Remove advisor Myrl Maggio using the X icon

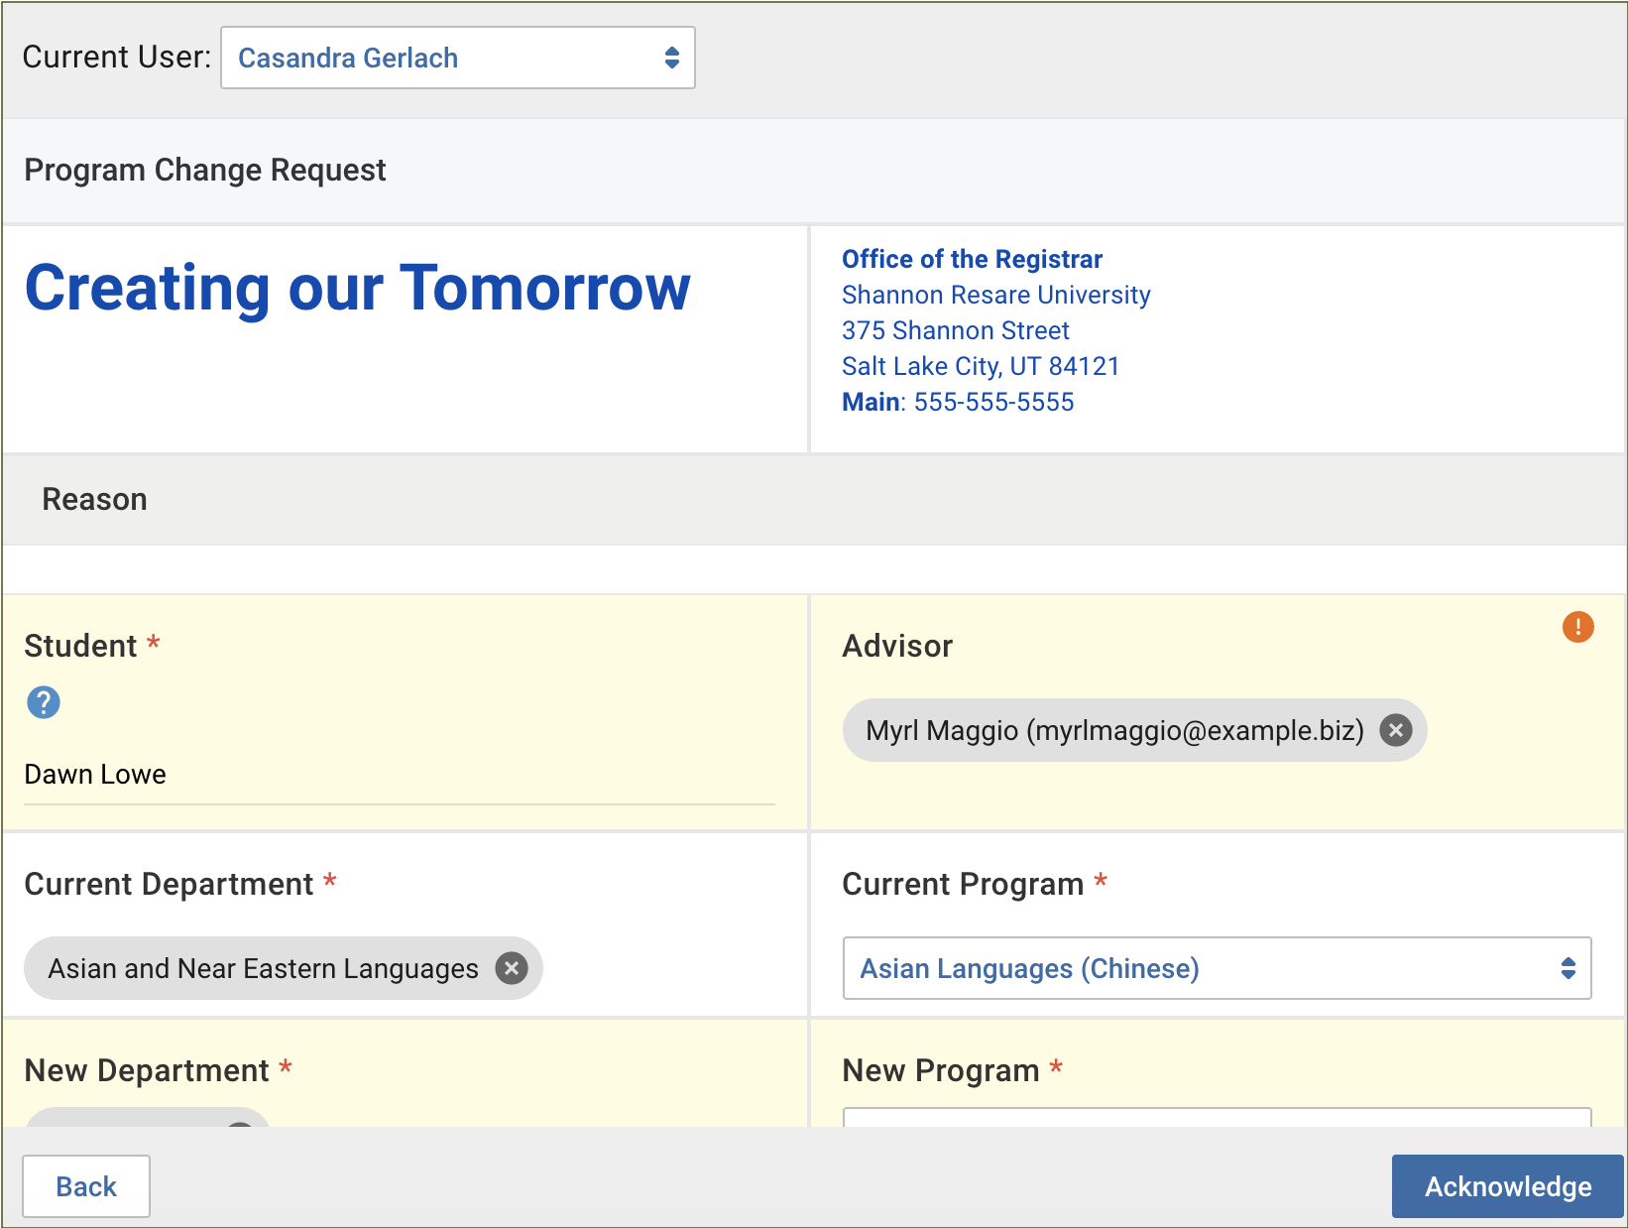[1396, 730]
